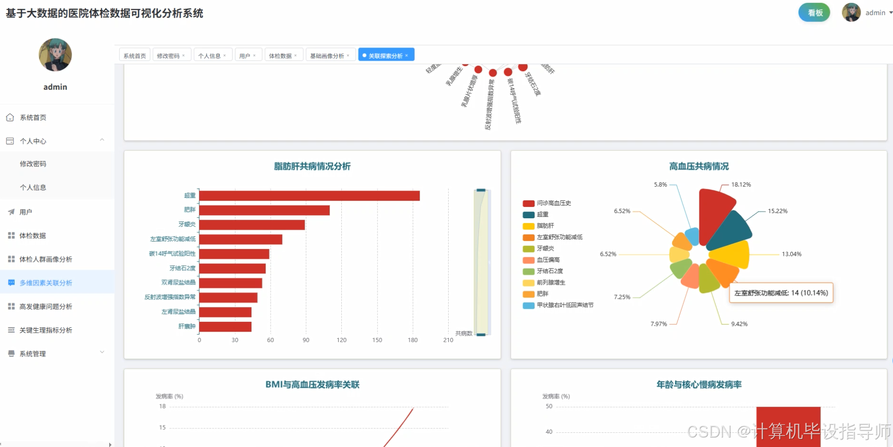Close the 关联探索分析 tab
The height and width of the screenshot is (447, 893).
(407, 56)
